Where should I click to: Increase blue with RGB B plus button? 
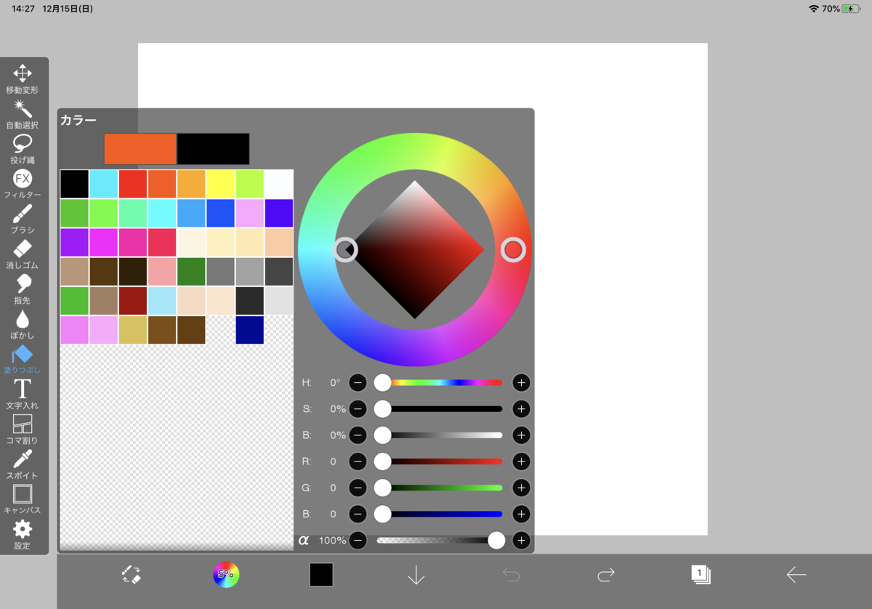[x=520, y=514]
